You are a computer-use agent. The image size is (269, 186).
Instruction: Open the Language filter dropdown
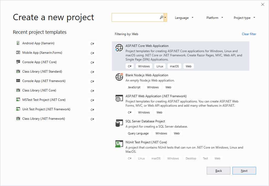184,18
